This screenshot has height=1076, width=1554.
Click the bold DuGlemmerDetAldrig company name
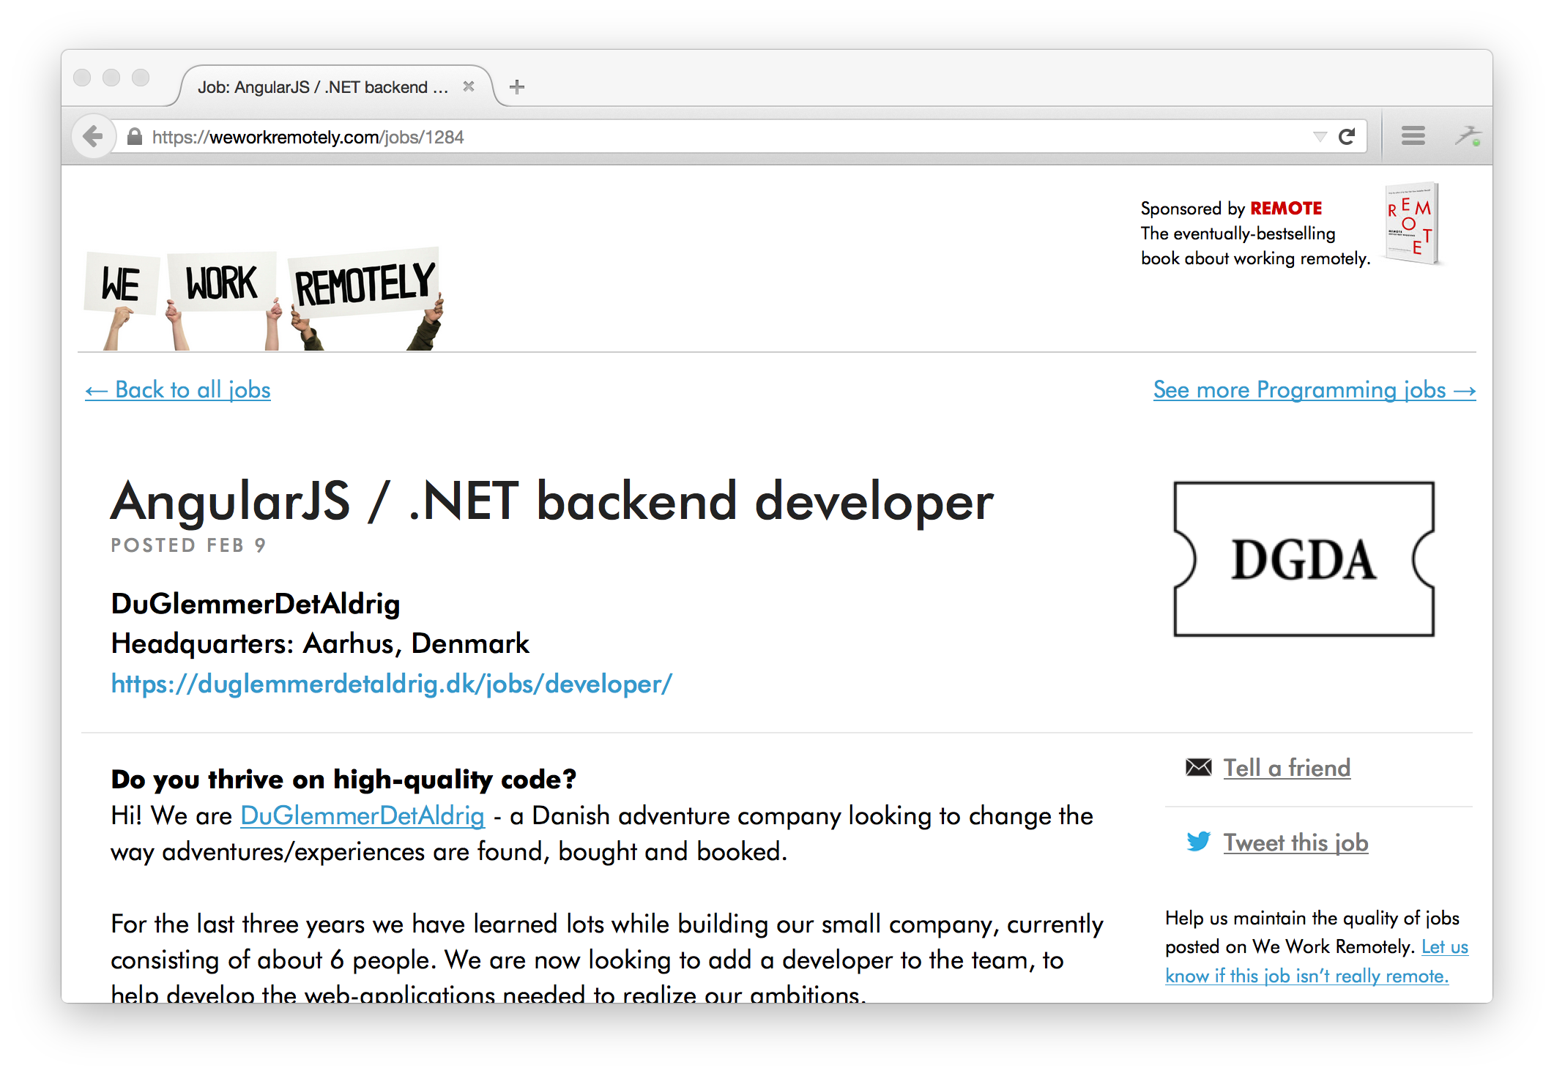[x=256, y=604]
